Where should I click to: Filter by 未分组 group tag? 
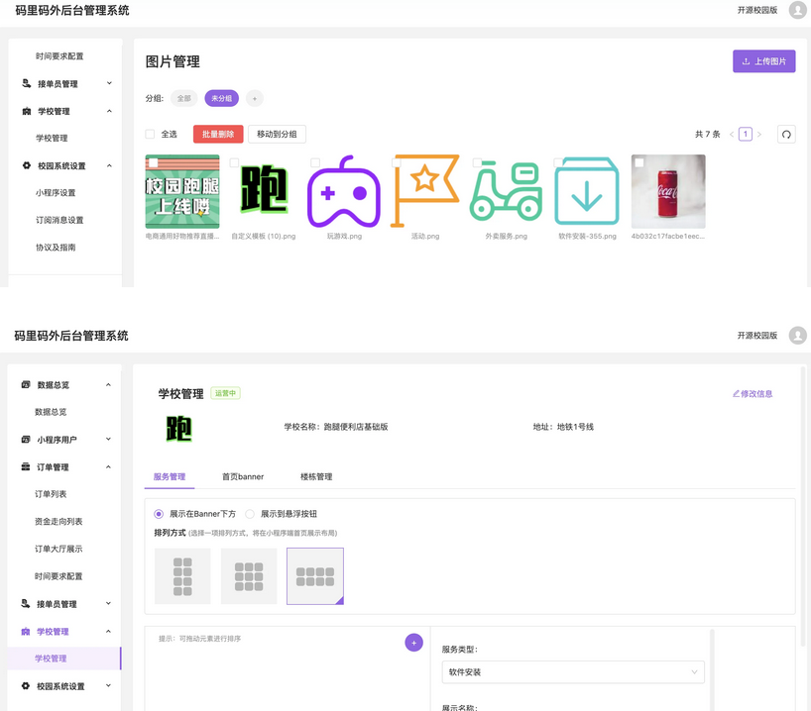[x=221, y=98]
